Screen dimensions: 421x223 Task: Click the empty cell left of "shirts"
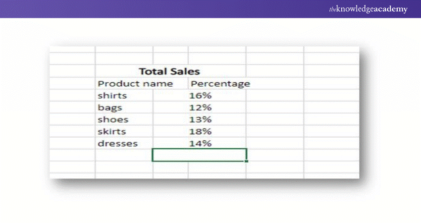click(72, 96)
